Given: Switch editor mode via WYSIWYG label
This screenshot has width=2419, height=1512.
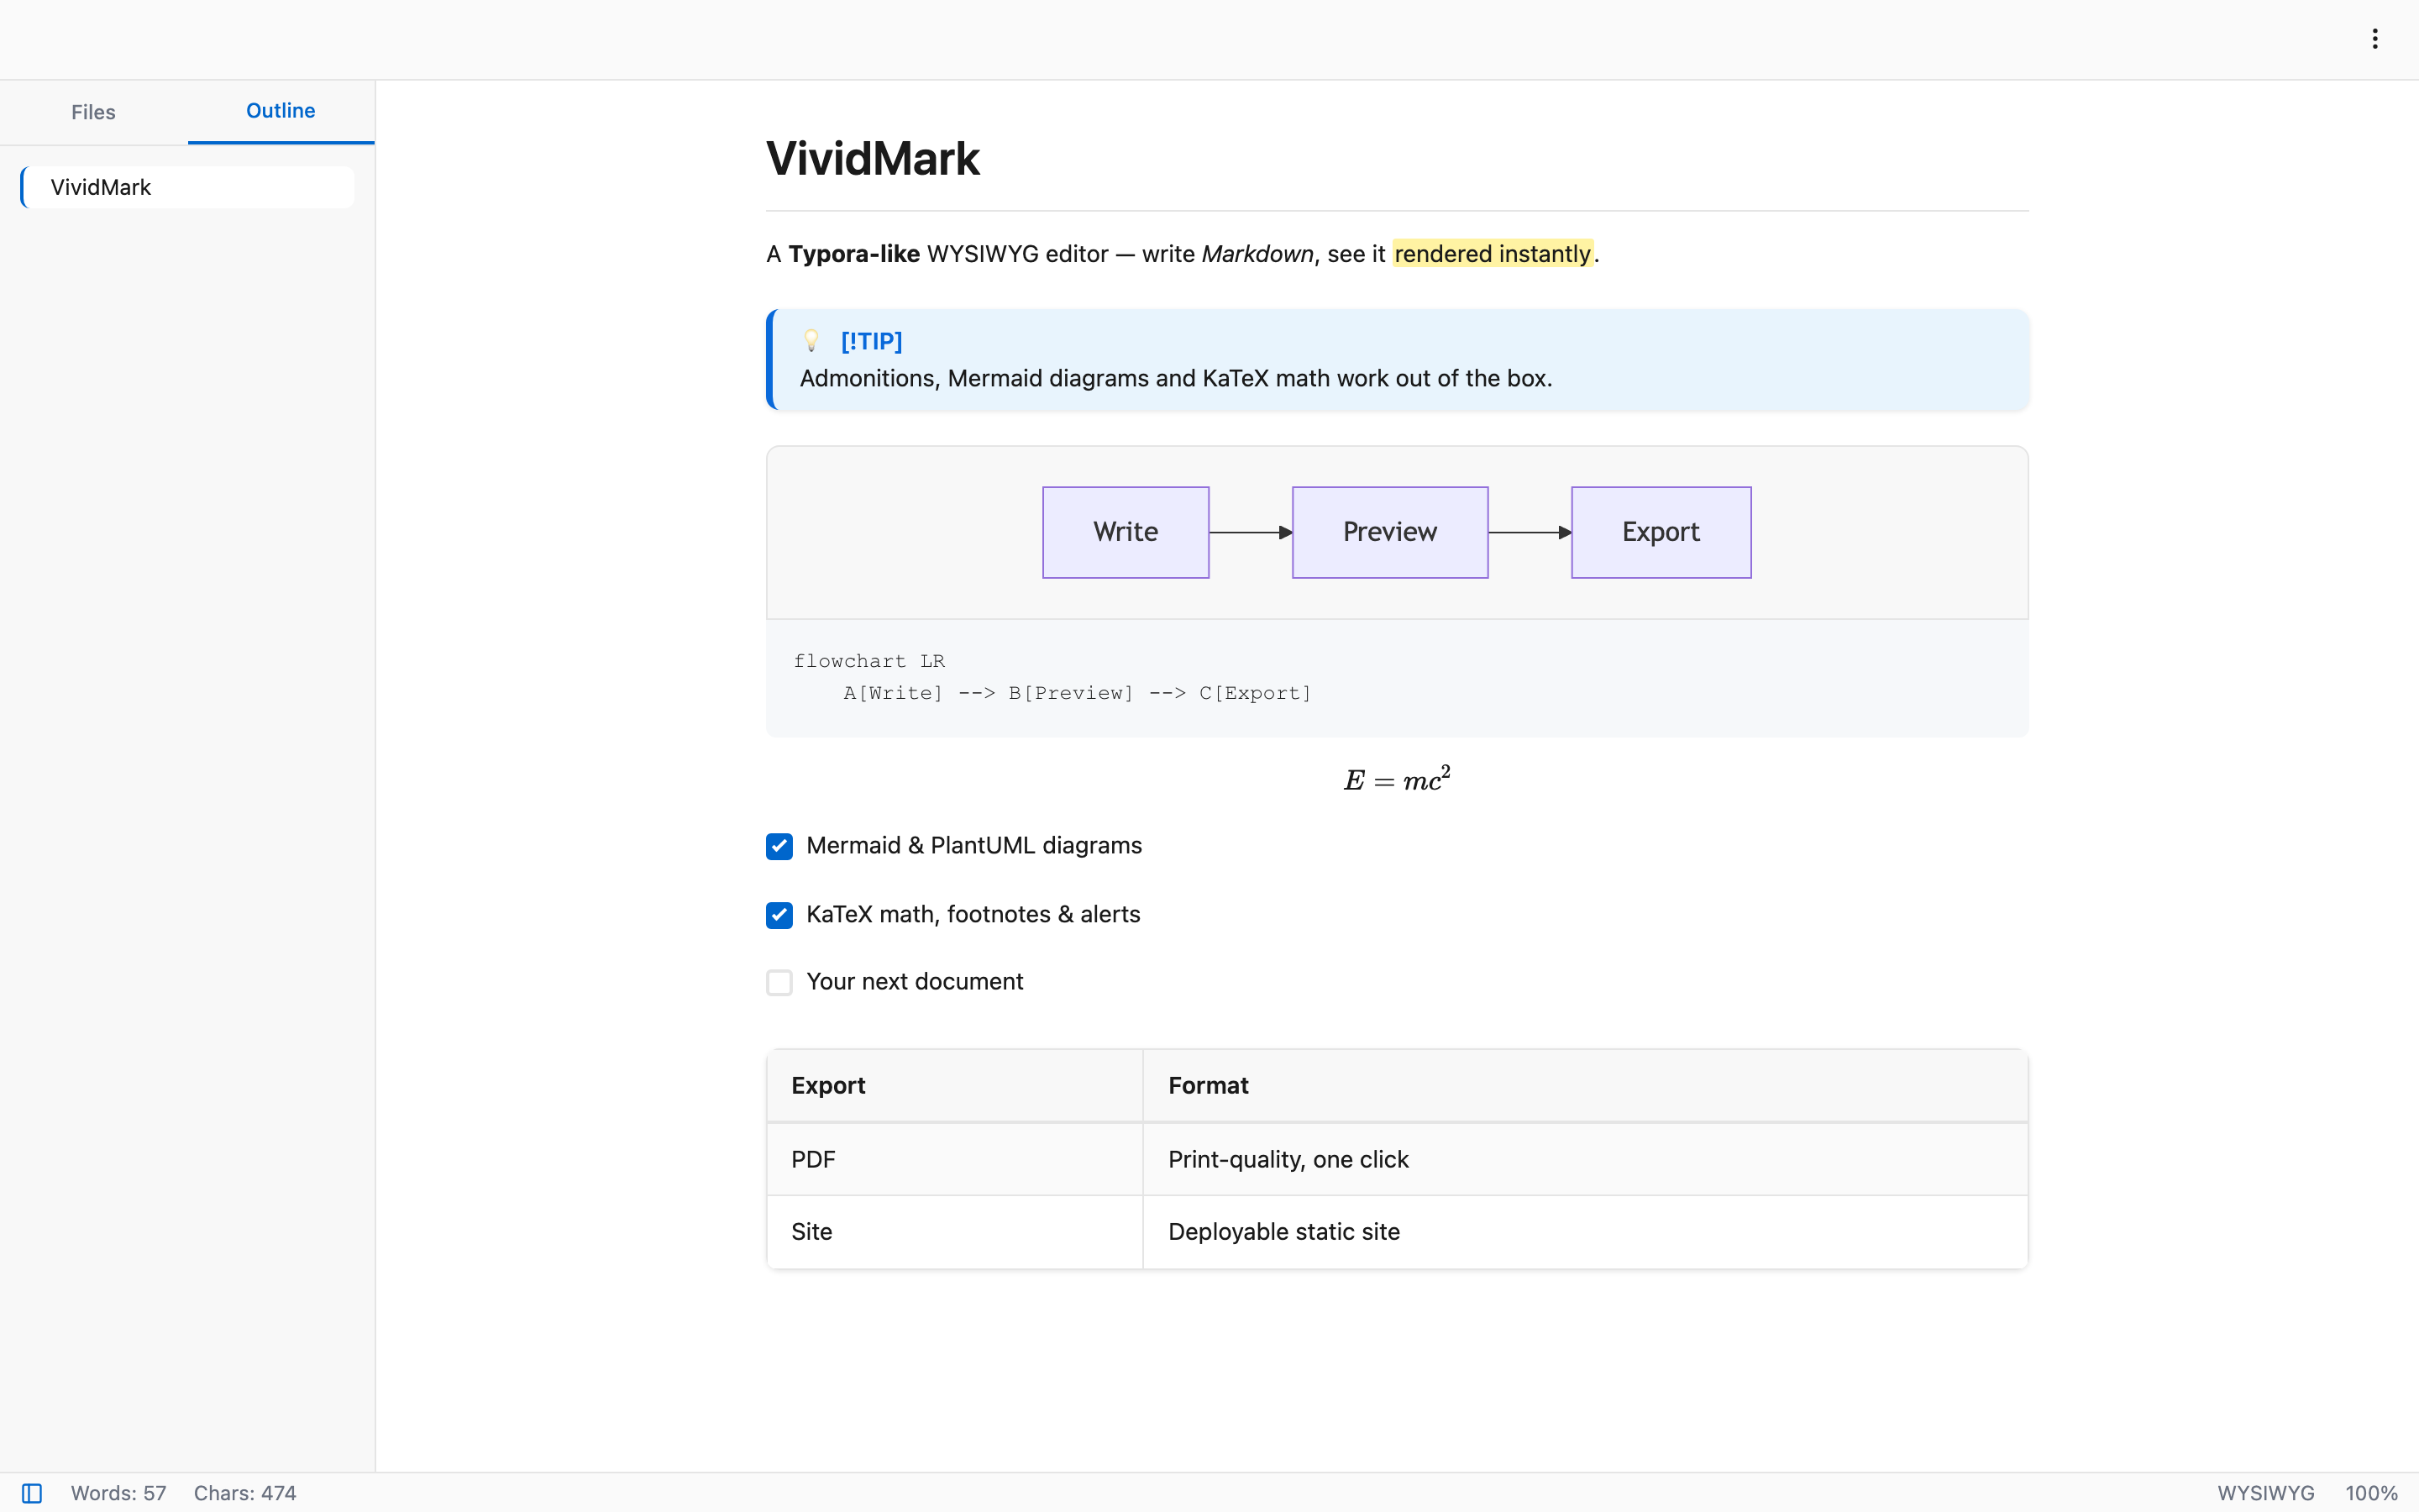Looking at the screenshot, I should point(2266,1493).
